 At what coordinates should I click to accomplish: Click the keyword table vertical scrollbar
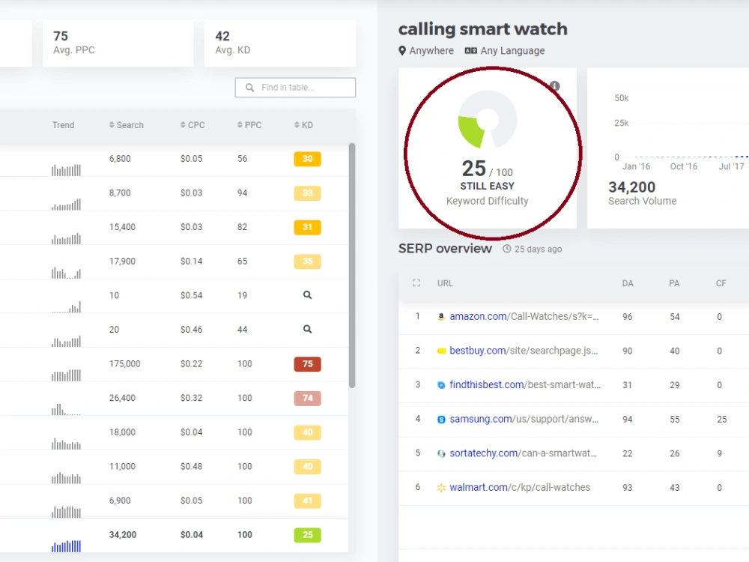352,265
